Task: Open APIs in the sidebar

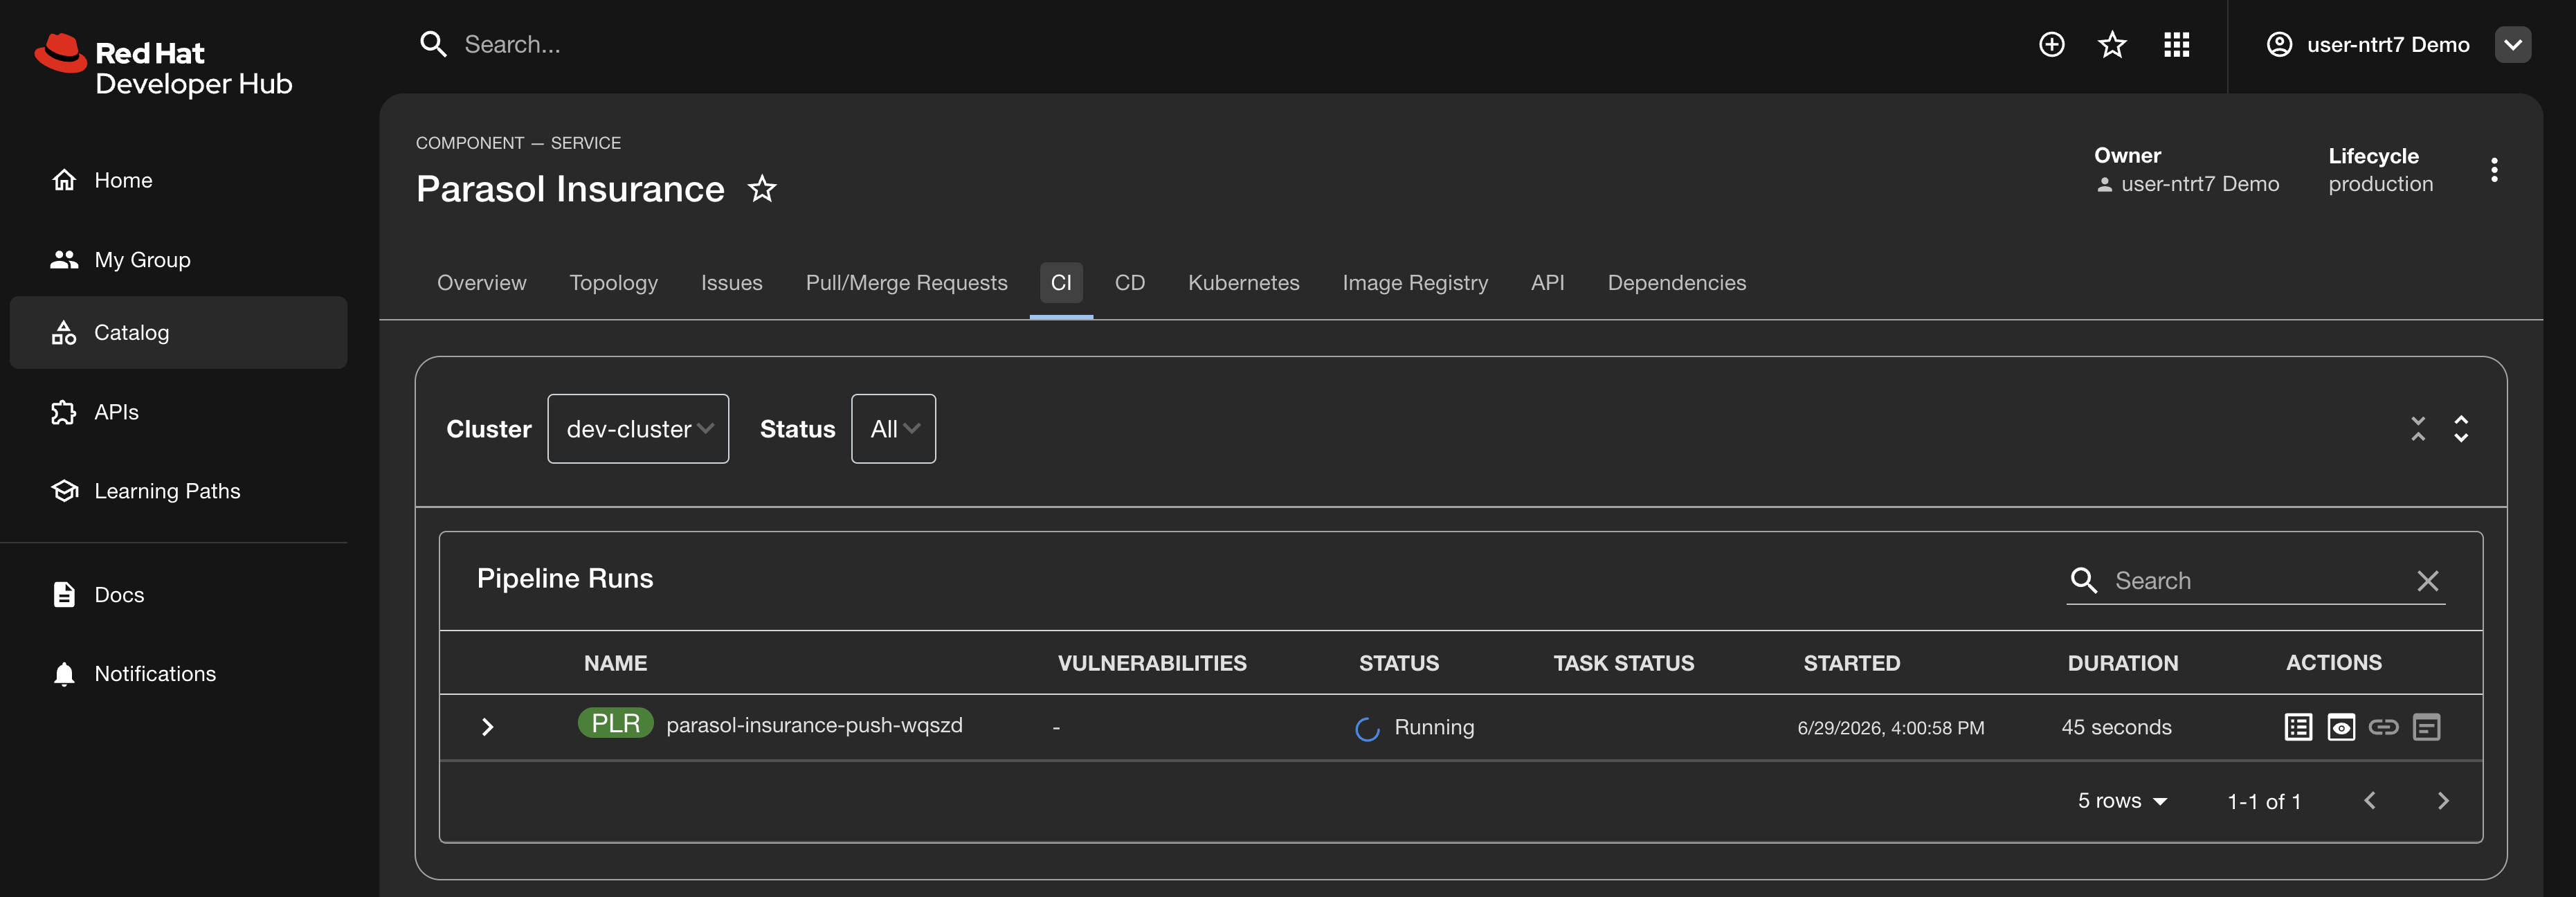Action: 178,412
